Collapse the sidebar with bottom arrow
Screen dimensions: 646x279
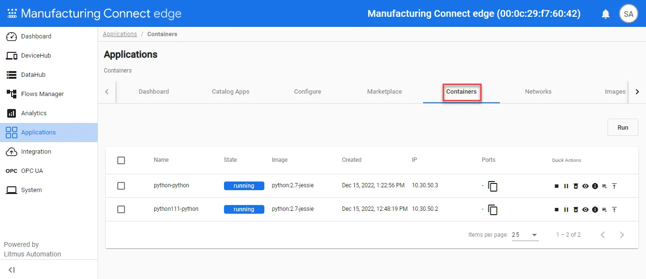point(12,270)
